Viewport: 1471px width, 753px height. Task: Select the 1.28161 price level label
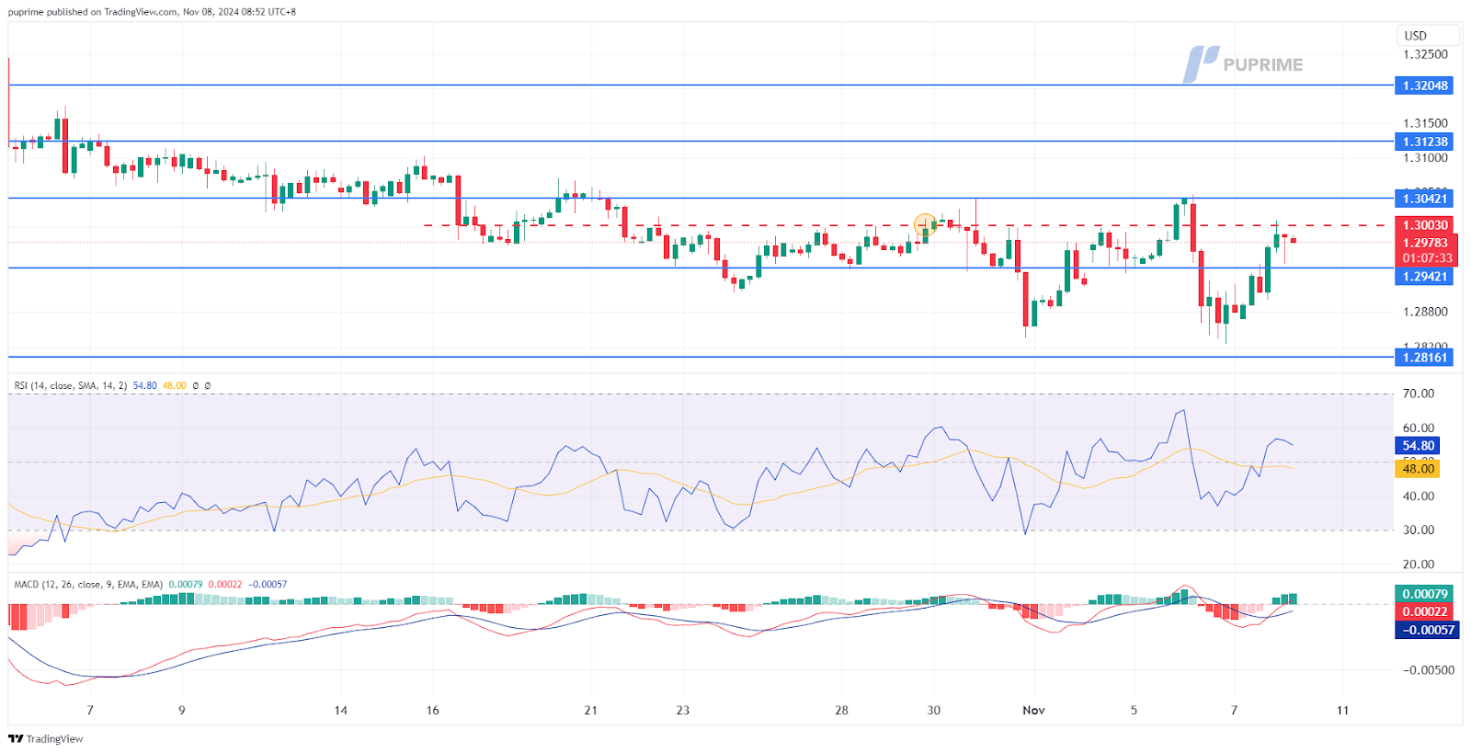coord(1424,358)
